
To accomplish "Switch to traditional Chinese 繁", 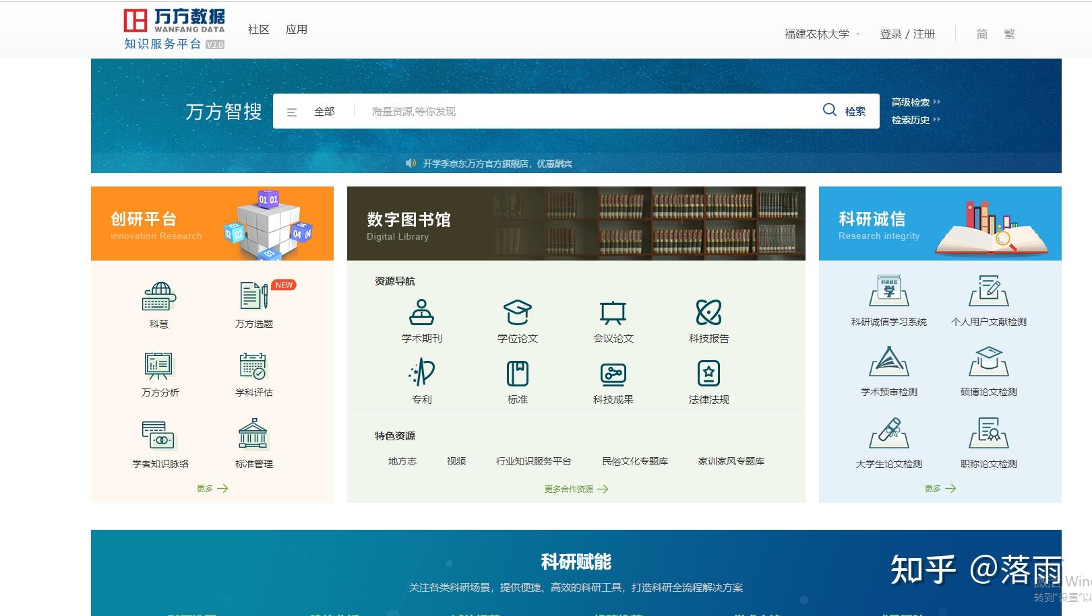I will pos(1009,34).
